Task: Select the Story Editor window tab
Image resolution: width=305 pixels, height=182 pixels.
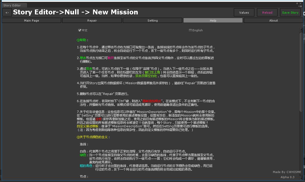Action: coord(12,5)
